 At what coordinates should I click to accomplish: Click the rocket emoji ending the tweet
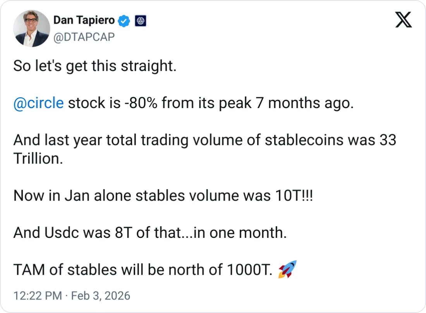[x=287, y=270]
